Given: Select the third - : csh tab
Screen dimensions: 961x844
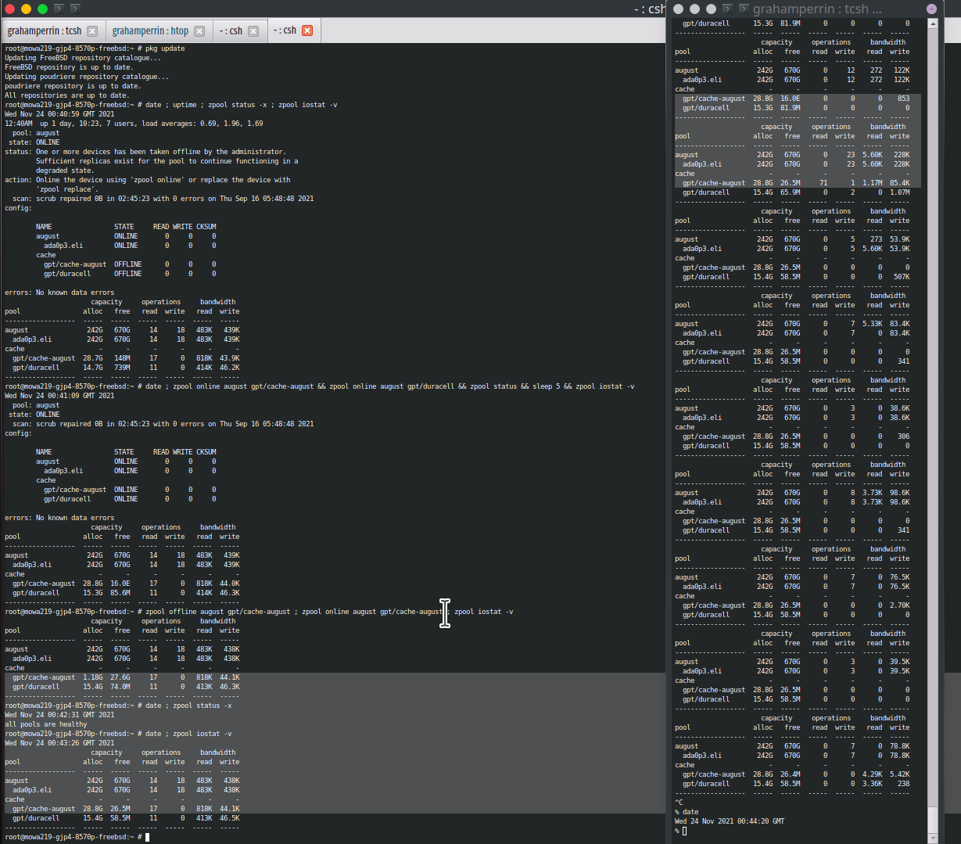Looking at the screenshot, I should coord(231,31).
